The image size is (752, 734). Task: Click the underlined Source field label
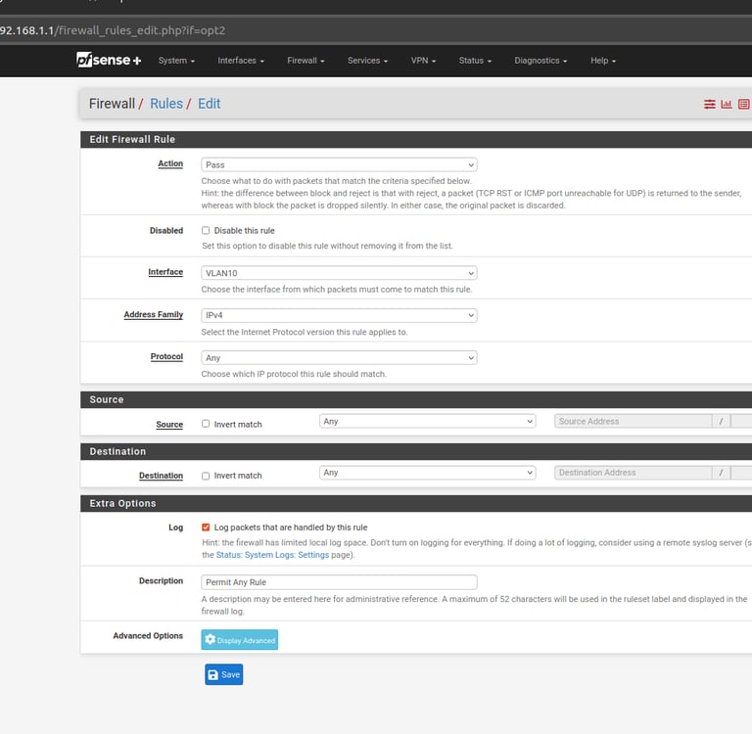pos(169,425)
